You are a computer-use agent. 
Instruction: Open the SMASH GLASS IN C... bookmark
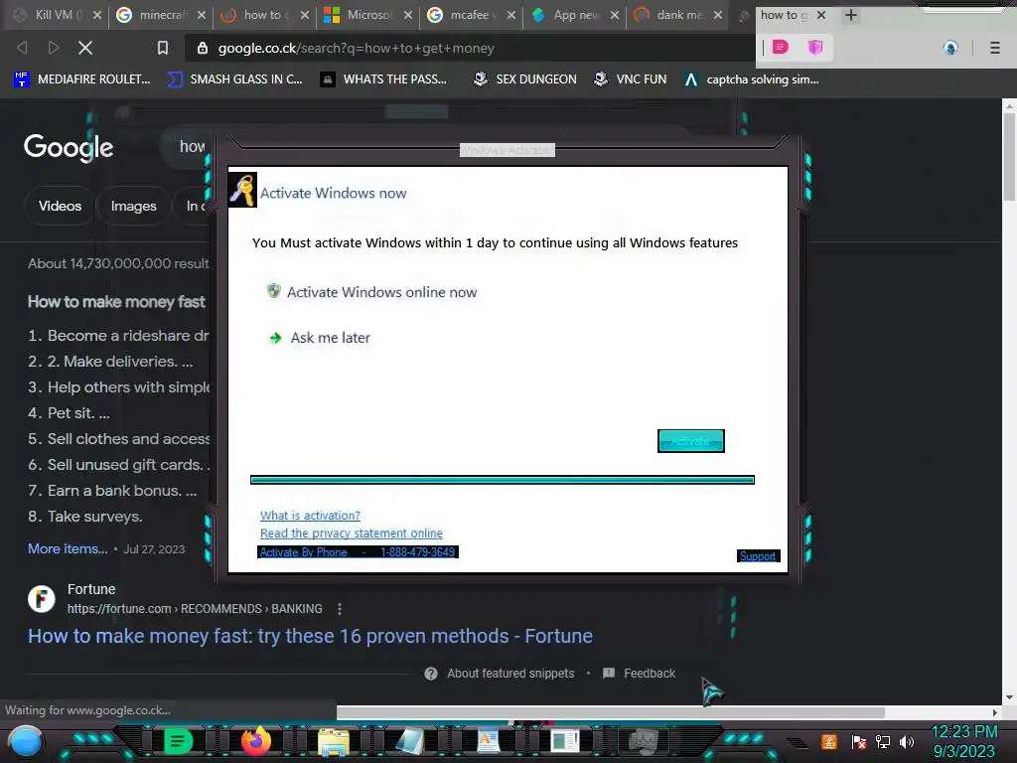coord(234,79)
